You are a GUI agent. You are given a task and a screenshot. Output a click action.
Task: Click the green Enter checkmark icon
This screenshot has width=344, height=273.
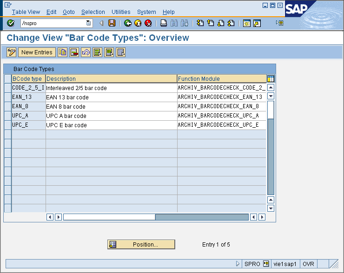click(x=11, y=23)
